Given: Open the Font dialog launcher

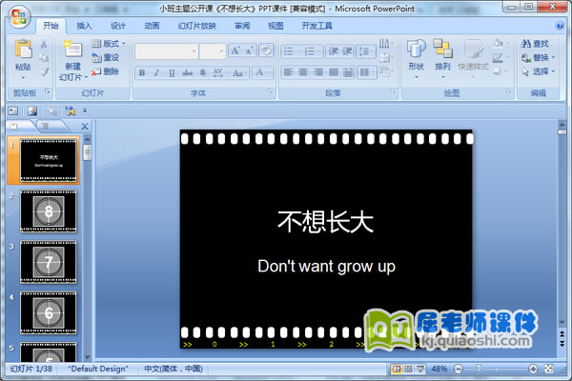Looking at the screenshot, I should click(271, 91).
